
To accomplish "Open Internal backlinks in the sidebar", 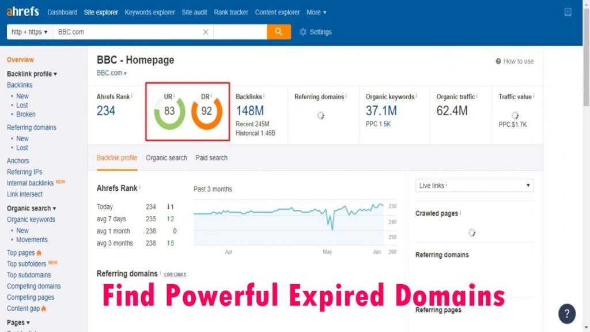I will click(x=30, y=183).
